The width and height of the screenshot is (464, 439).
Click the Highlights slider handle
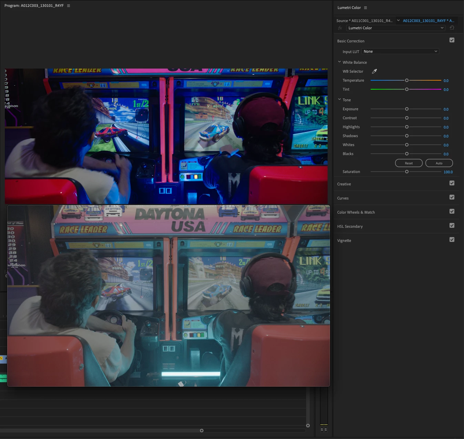click(x=407, y=127)
